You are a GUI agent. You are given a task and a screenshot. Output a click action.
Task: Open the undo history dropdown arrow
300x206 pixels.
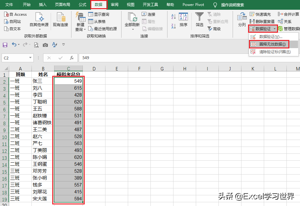click(19, 45)
